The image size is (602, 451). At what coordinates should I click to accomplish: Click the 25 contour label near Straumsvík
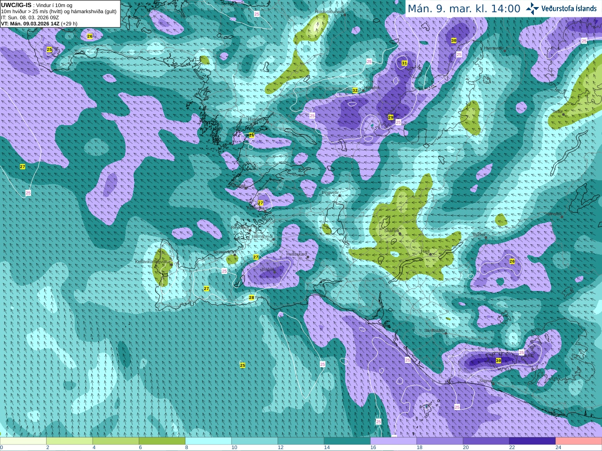click(224, 271)
